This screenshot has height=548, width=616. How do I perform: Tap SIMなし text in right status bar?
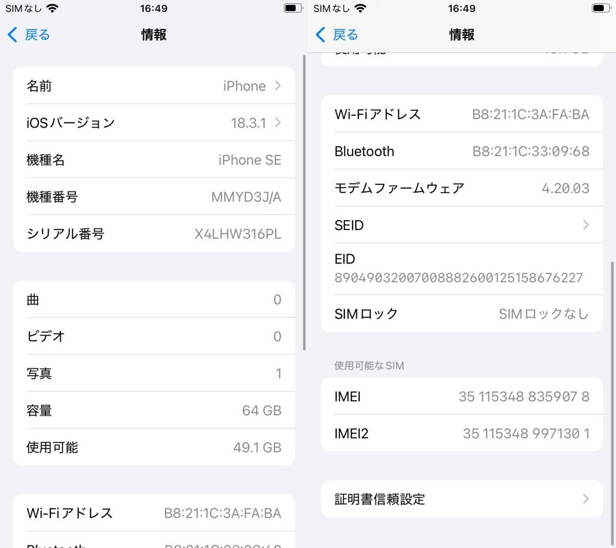coord(332,8)
